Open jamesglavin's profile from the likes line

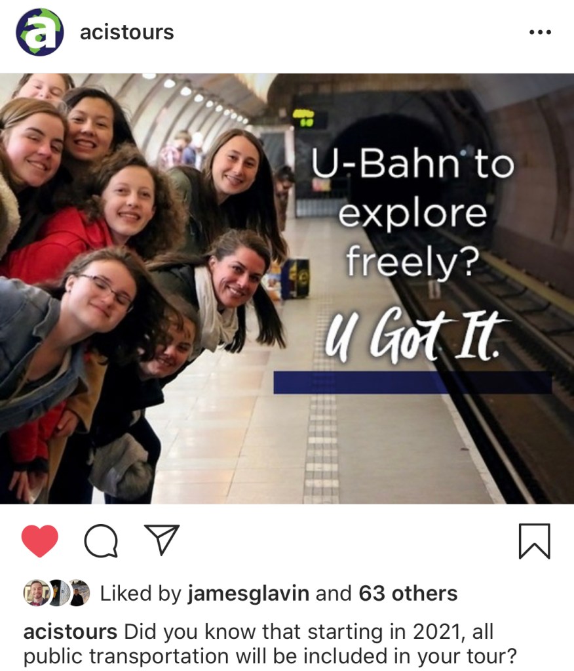click(x=248, y=593)
